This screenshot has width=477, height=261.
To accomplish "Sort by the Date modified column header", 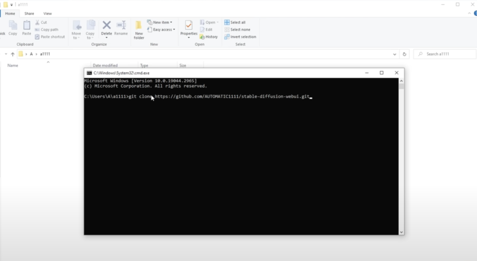I will click(105, 65).
